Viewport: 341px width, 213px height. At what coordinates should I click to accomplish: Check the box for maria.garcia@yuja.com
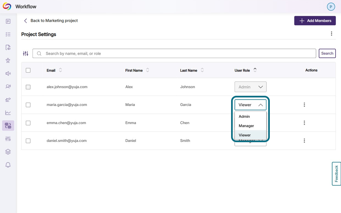click(x=28, y=105)
